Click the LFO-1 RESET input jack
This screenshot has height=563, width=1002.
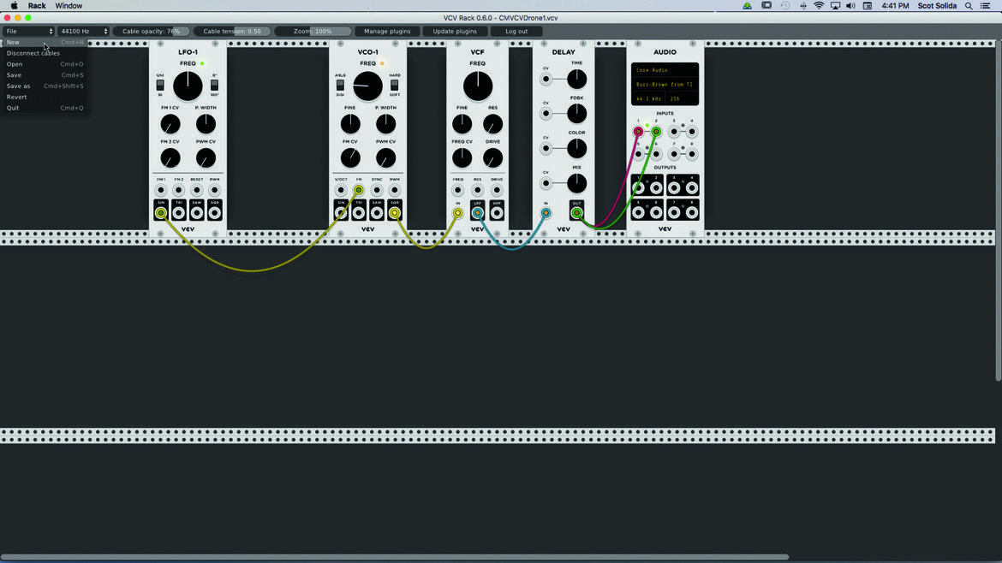pyautogui.click(x=197, y=190)
